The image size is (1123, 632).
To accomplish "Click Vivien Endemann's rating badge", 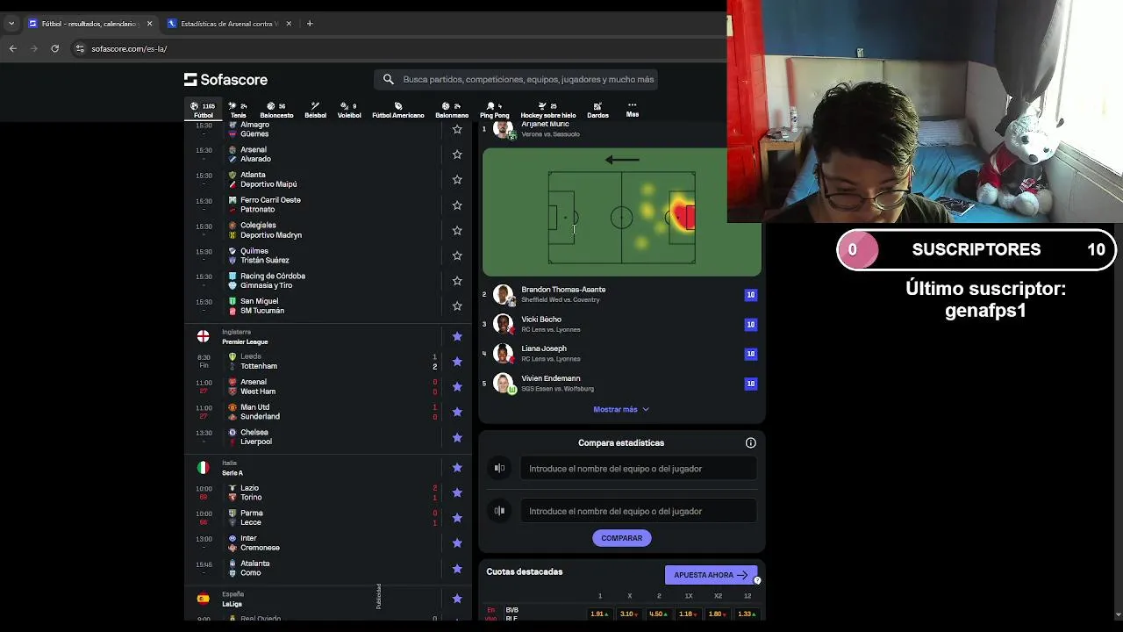I will click(x=751, y=384).
